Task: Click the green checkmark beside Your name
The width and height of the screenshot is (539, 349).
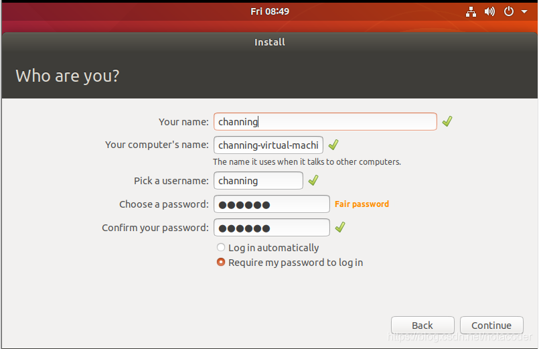Action: coord(447,121)
